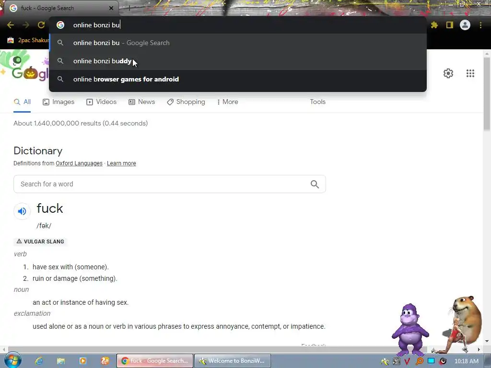Viewport: 491px width, 368px height.
Task: Switch to Chrome 'fuck - Google Search' taskbar window
Action: (155, 361)
